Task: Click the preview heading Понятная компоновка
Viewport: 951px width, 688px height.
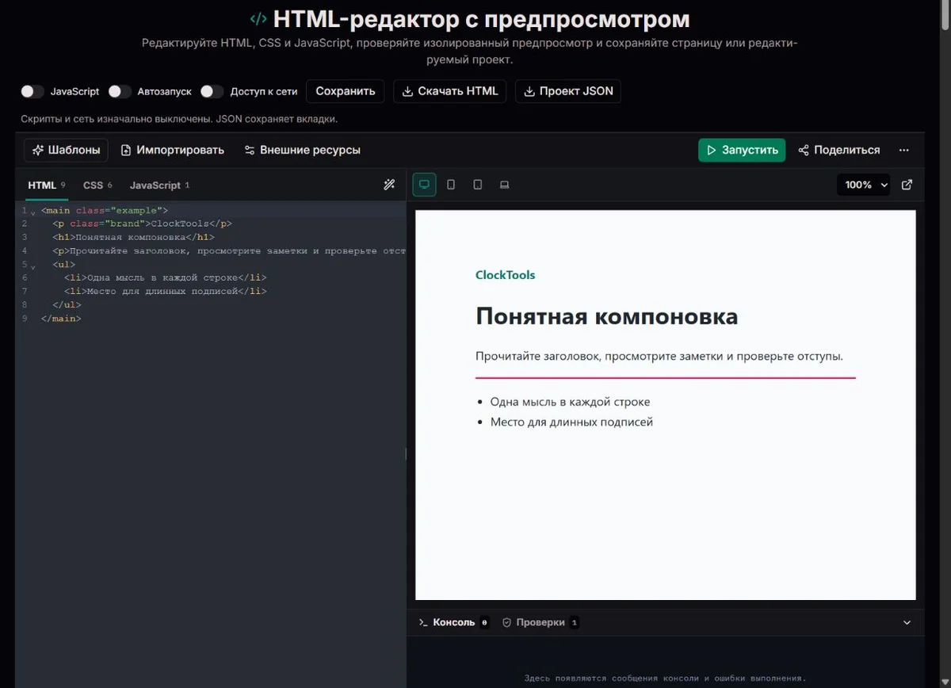Action: point(607,316)
